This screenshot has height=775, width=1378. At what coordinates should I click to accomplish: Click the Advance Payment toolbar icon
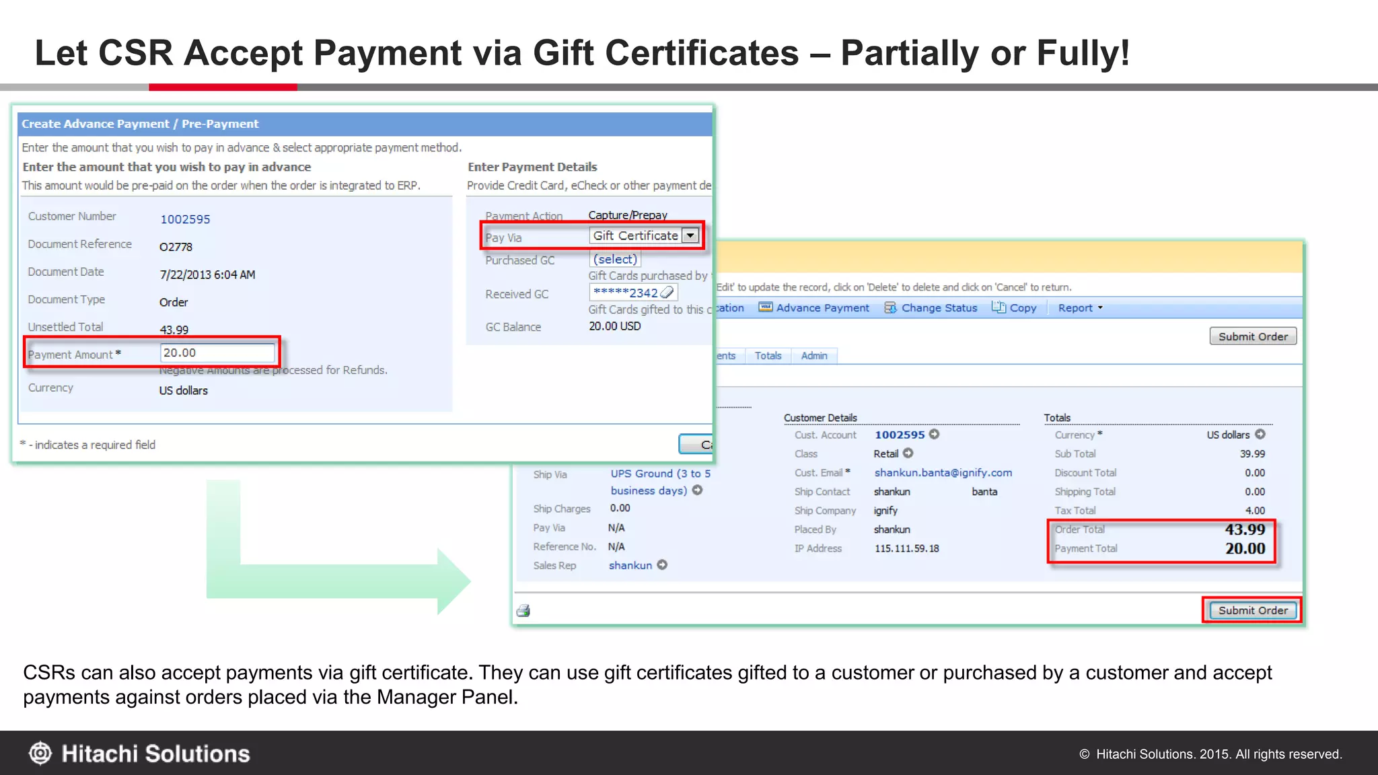tap(766, 307)
